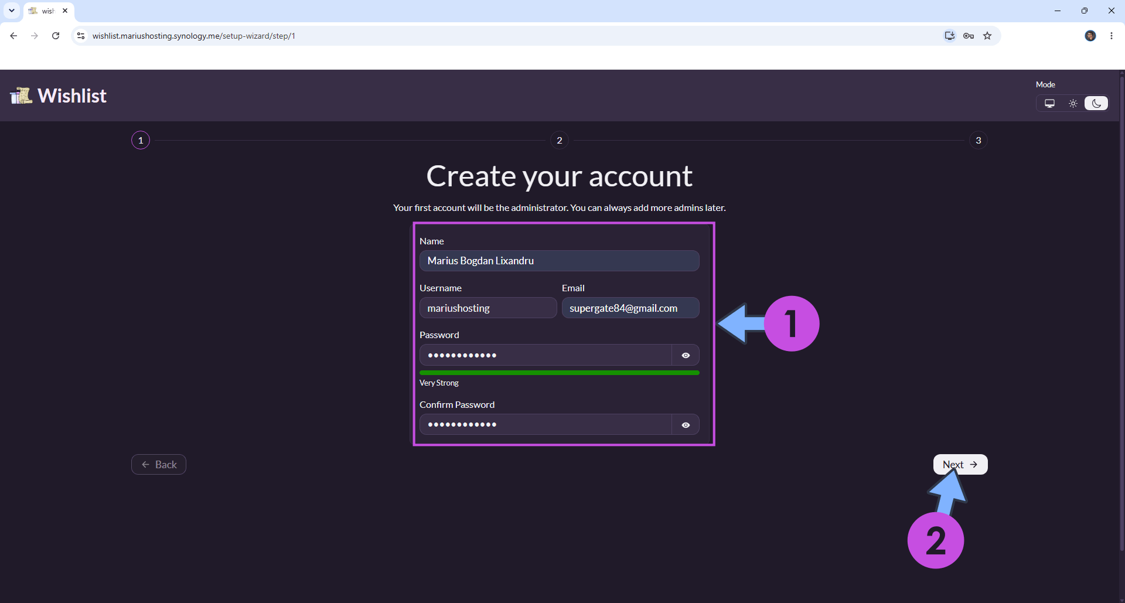Viewport: 1125px width, 603px height.
Task: Switch to light mode sun icon
Action: pos(1073,104)
